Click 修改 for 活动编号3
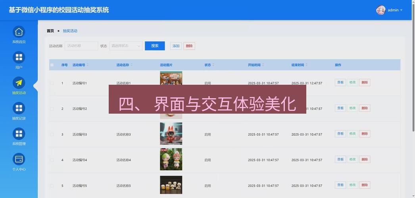Viewport: 415px width, 198px height. [353, 133]
